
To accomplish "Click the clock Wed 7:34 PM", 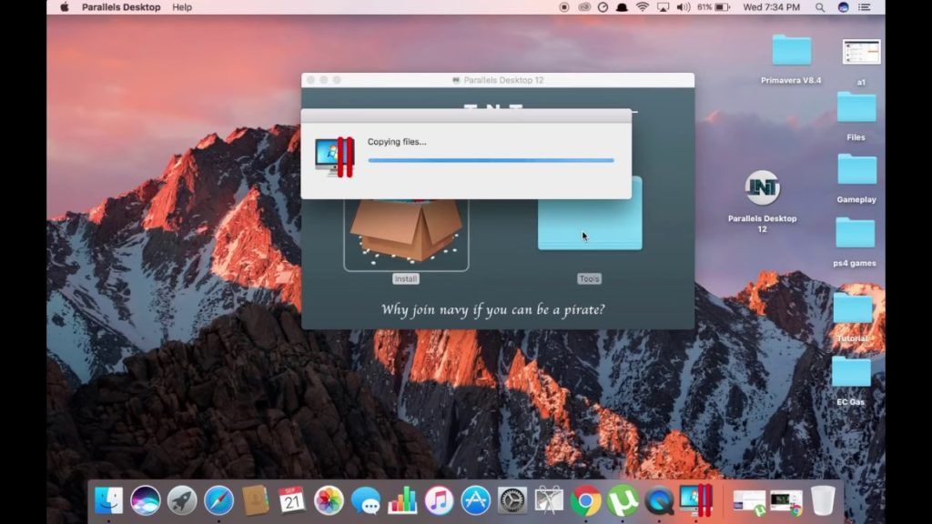I will point(772,7).
